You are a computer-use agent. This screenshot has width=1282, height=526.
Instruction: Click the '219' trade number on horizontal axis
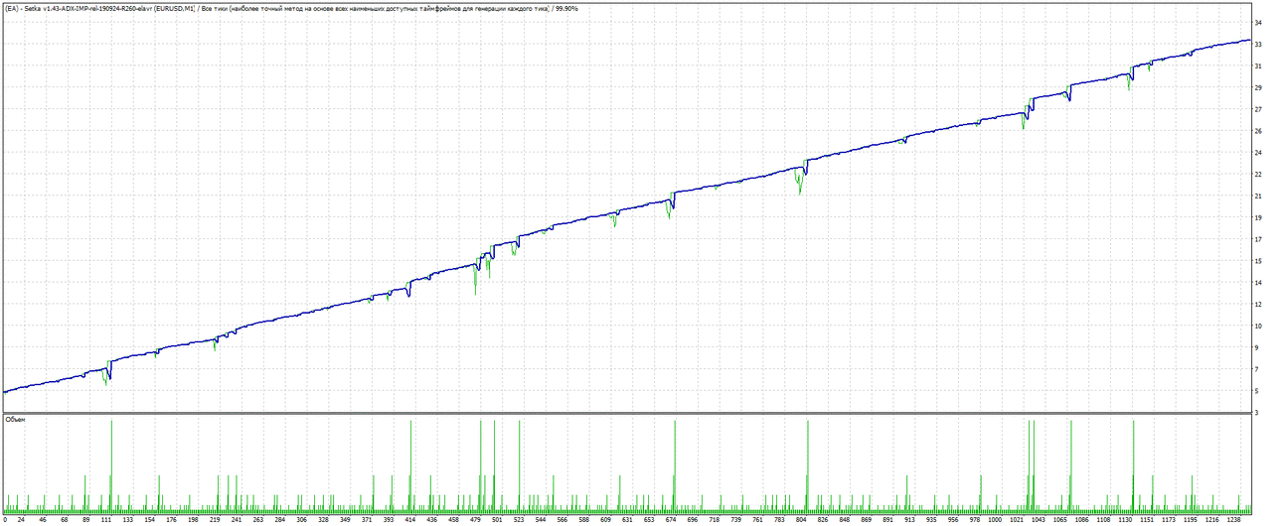215,519
